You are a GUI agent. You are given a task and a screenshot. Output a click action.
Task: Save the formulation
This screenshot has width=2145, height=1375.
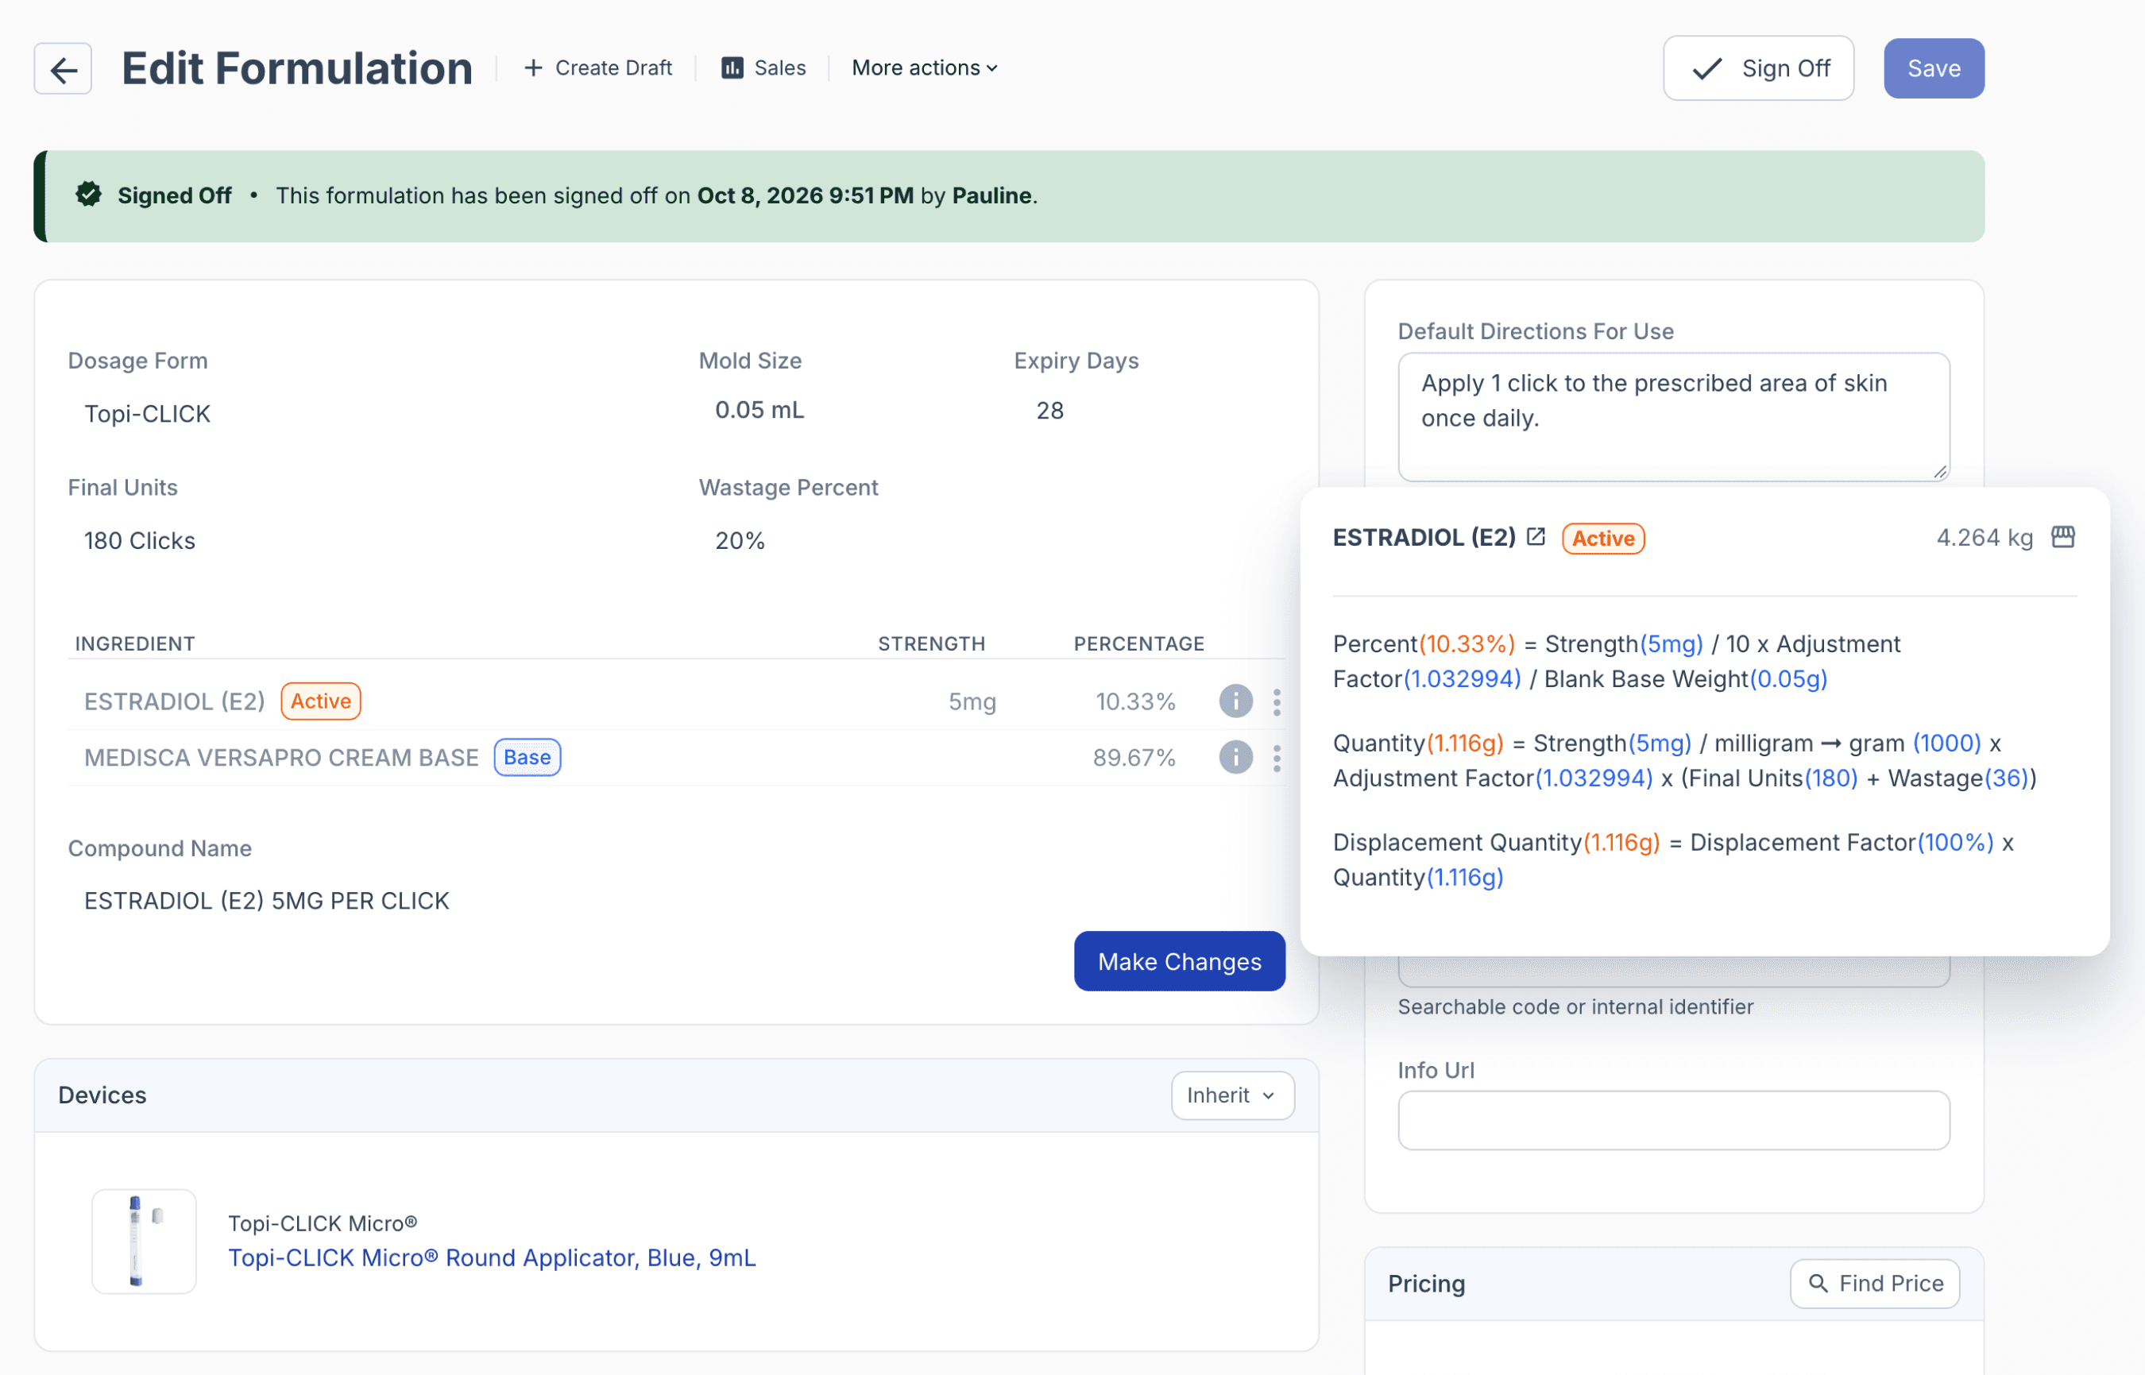pos(1934,69)
